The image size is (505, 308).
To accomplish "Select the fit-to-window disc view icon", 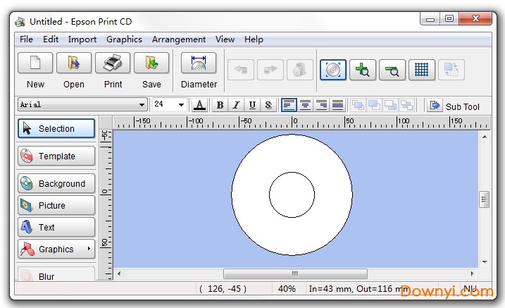I will [x=333, y=70].
